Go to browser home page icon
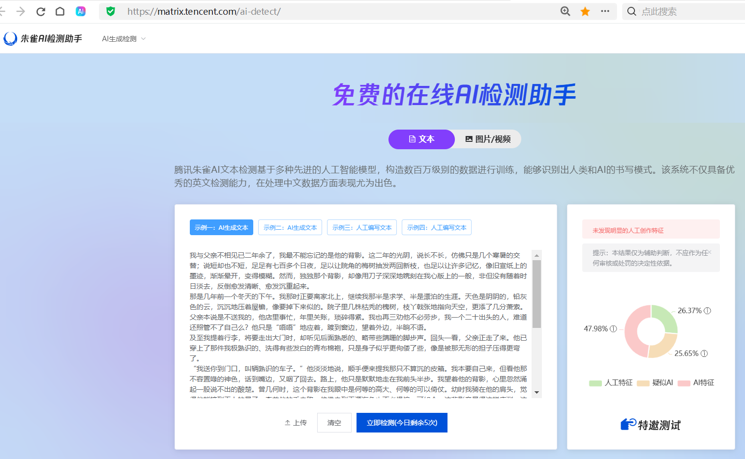 pyautogui.click(x=60, y=11)
